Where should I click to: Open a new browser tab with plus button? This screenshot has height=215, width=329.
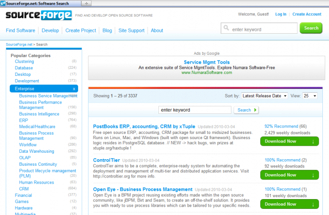pyautogui.click(x=86, y=3)
